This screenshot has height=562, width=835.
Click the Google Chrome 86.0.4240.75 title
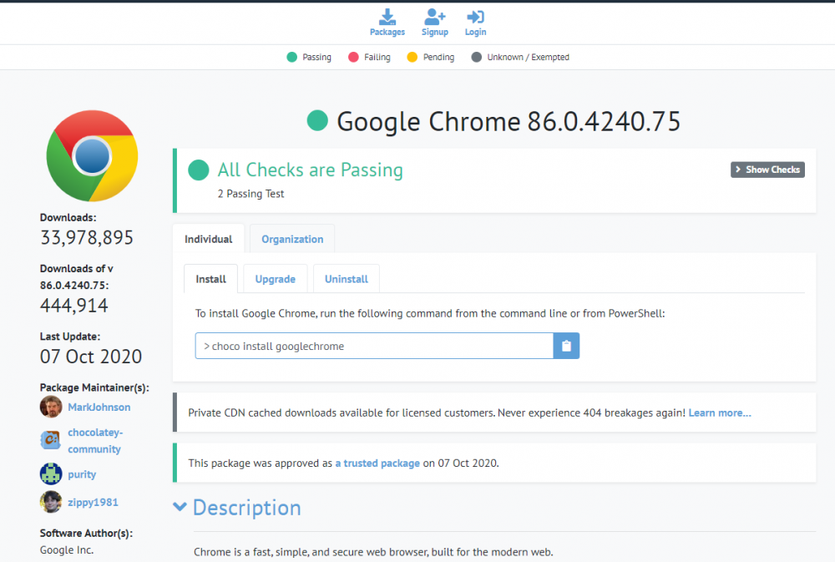coord(509,121)
